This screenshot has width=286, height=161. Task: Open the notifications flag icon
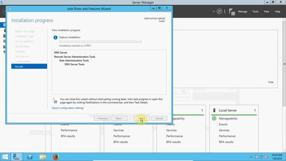[x=231, y=12]
